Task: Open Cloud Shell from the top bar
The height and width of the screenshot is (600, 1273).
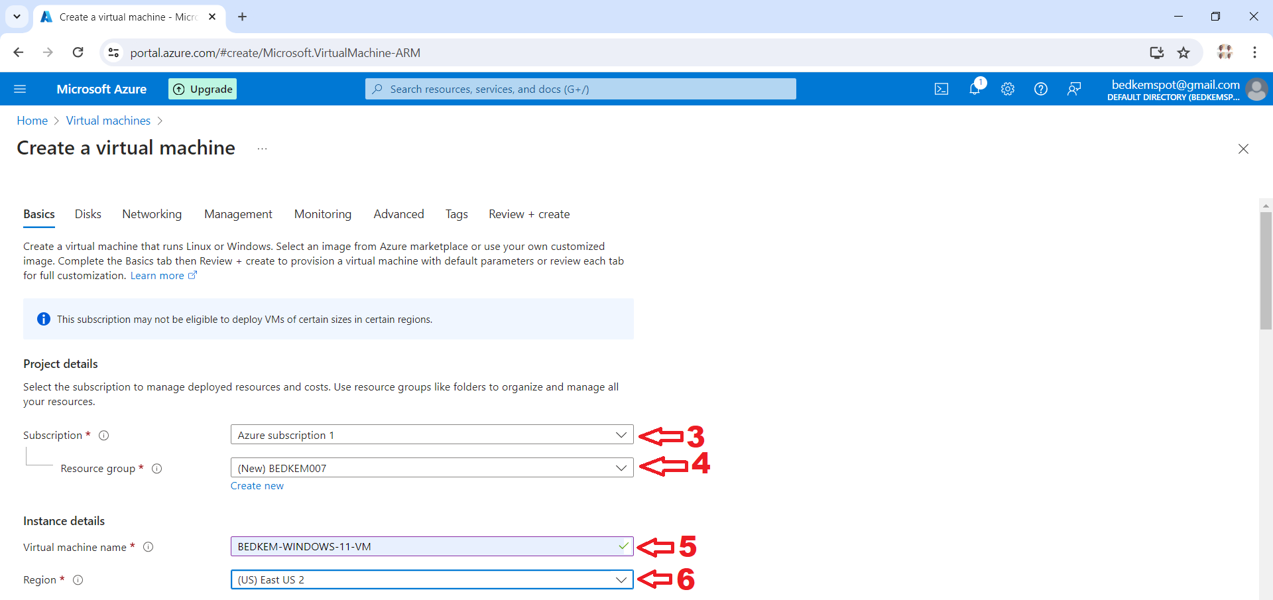Action: [941, 89]
